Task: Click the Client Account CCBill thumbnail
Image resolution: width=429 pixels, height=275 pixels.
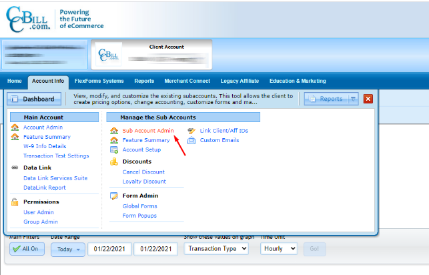Action: click(x=109, y=55)
